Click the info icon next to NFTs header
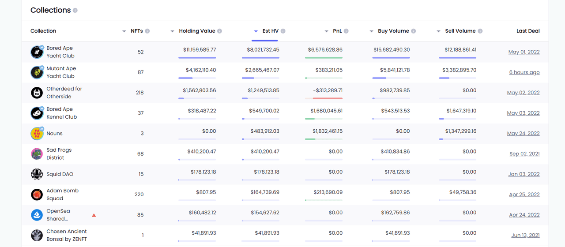The height and width of the screenshot is (247, 565). pyautogui.click(x=147, y=31)
